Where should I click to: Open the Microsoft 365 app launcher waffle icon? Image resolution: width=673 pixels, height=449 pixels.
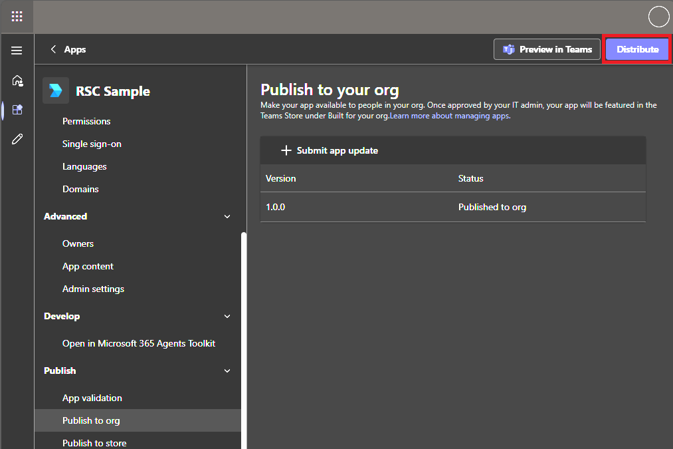click(x=16, y=16)
